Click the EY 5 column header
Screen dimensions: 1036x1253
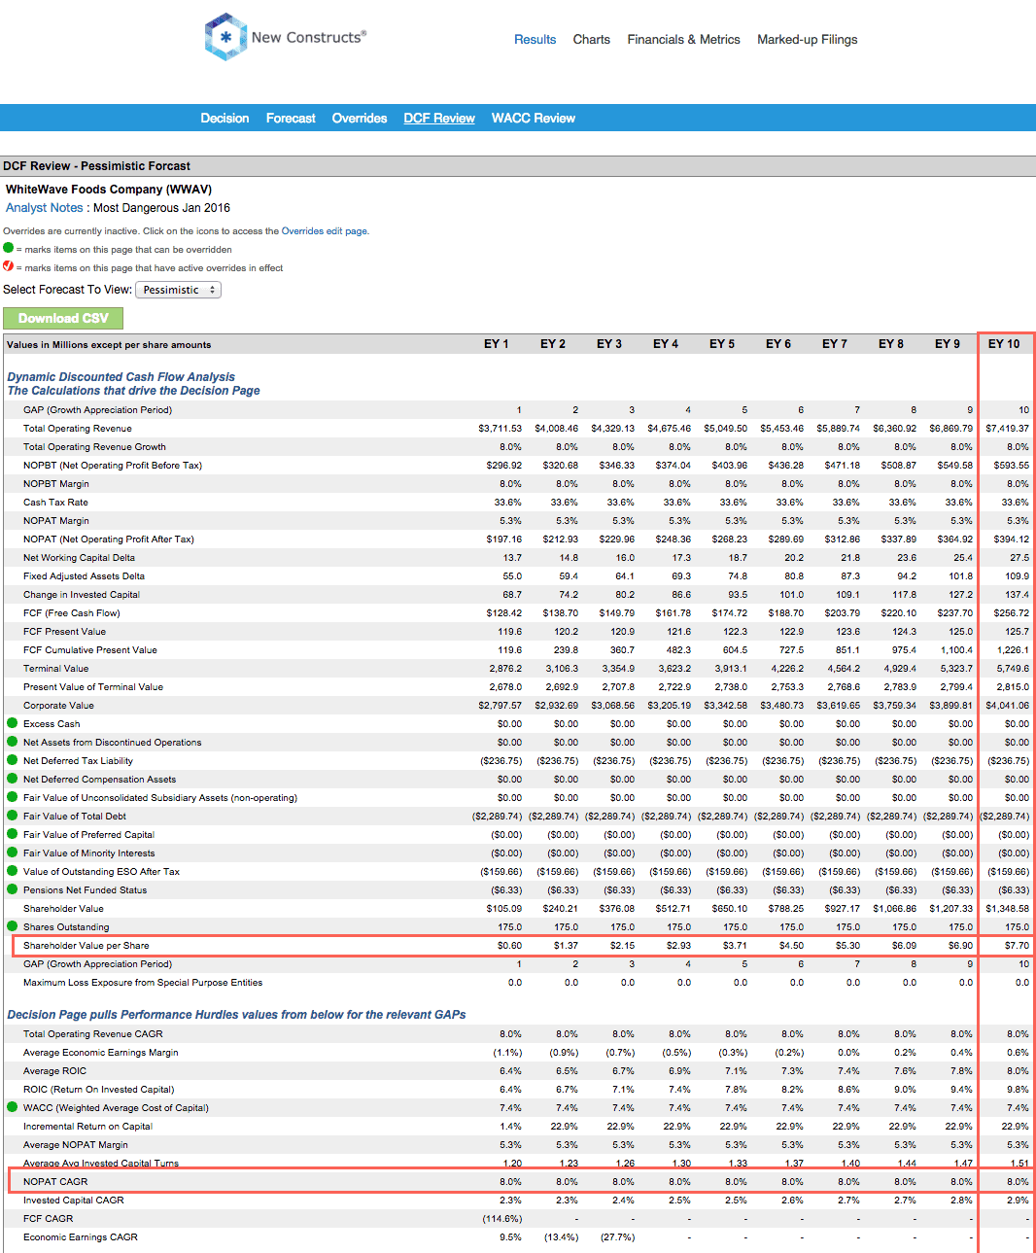click(722, 344)
